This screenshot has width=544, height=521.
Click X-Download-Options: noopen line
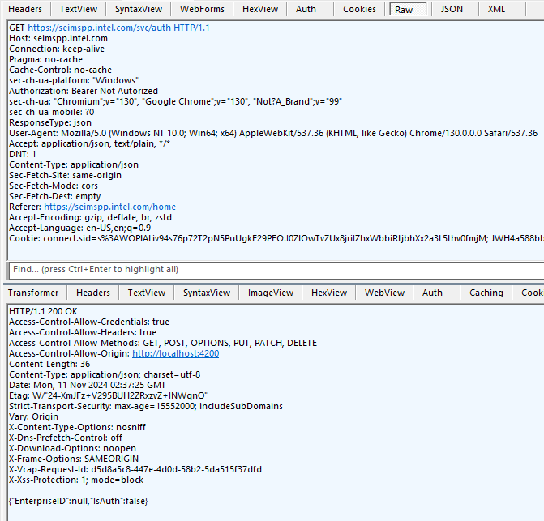72,449
